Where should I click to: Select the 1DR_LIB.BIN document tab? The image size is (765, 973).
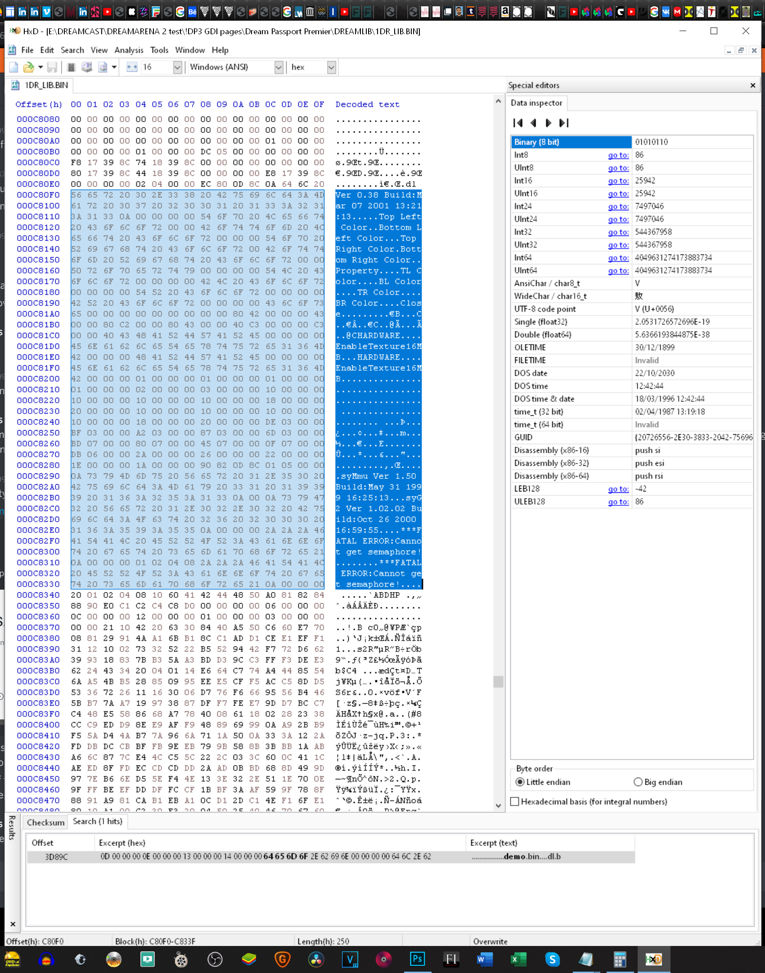coord(40,85)
